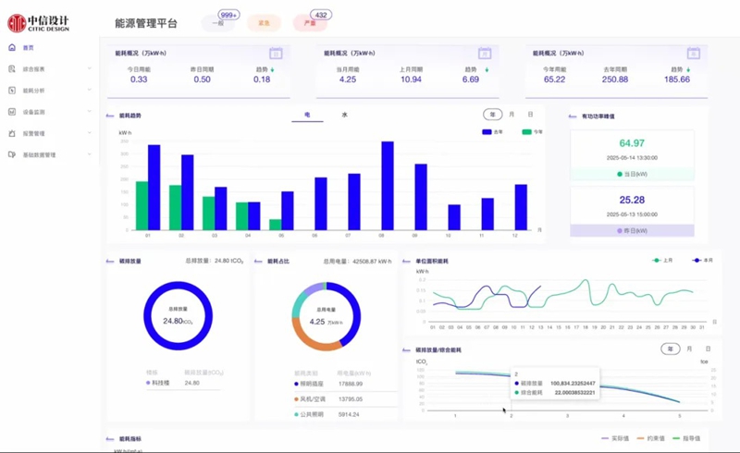
Task: Click the 严重 alarm pill
Action: 310,23
